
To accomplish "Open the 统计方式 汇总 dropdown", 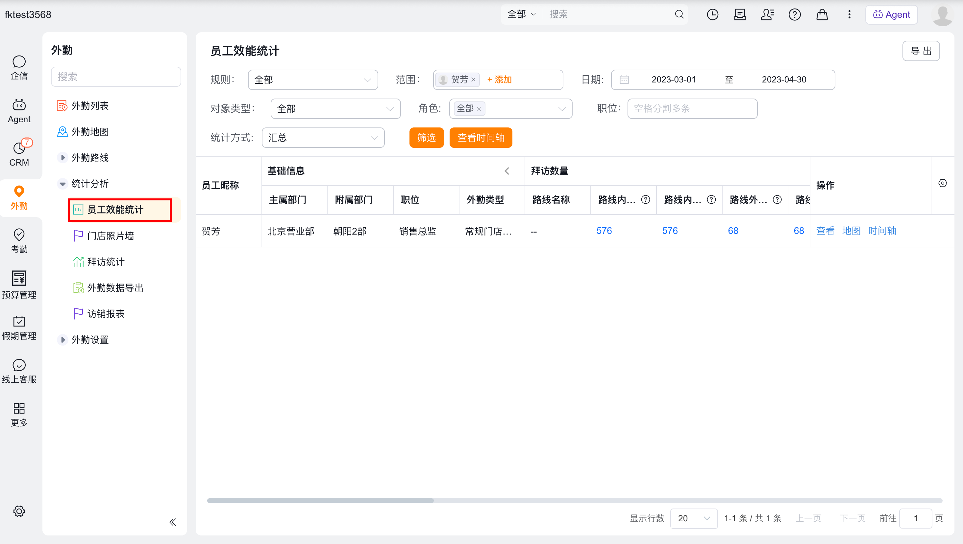I will [323, 138].
